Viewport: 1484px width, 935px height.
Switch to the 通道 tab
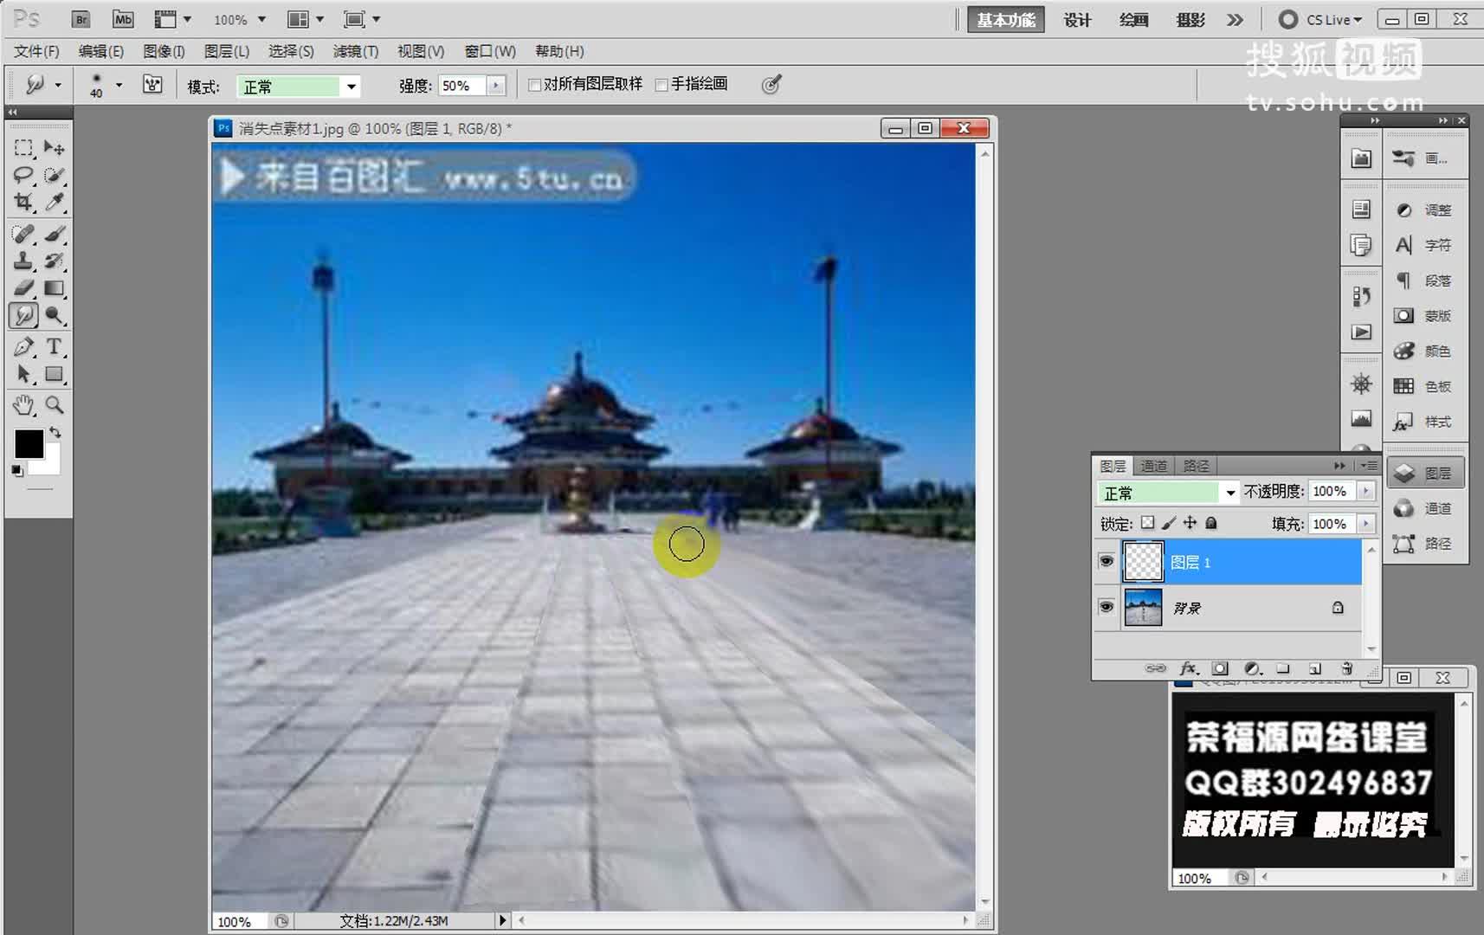pos(1153,465)
